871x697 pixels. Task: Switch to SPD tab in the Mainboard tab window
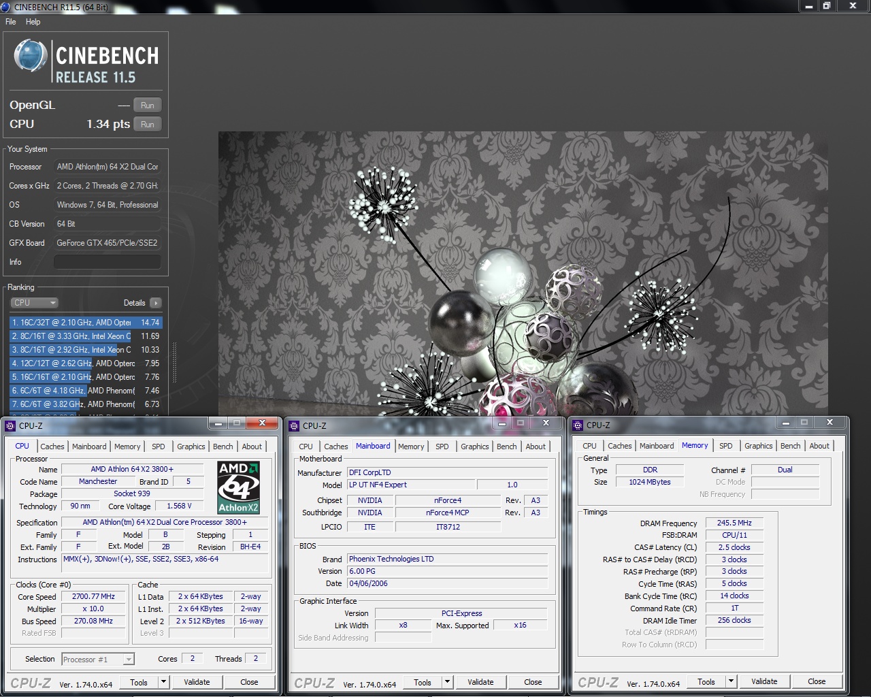tap(442, 447)
